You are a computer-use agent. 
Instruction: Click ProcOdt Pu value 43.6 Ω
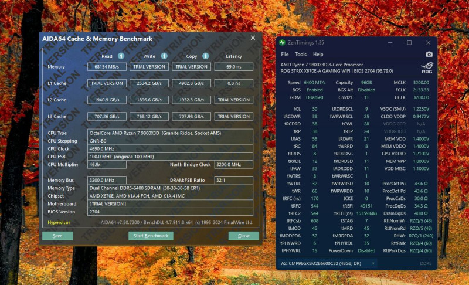(x=421, y=184)
